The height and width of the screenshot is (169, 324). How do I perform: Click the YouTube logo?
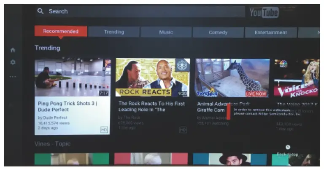[x=264, y=12]
